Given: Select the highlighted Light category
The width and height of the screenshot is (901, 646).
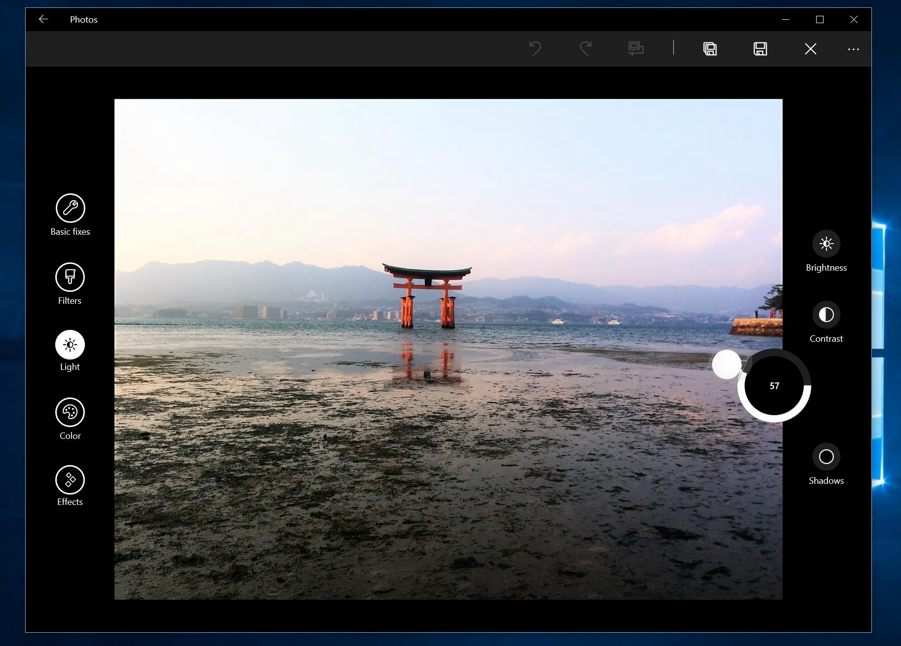Looking at the screenshot, I should 70,344.
